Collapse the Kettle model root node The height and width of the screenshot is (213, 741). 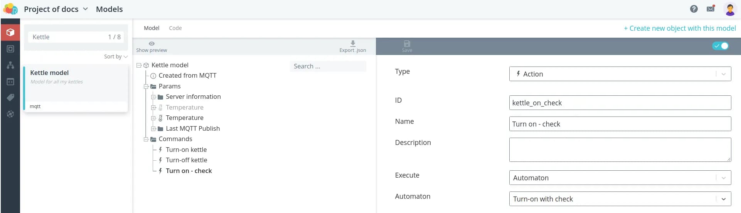[x=139, y=65]
